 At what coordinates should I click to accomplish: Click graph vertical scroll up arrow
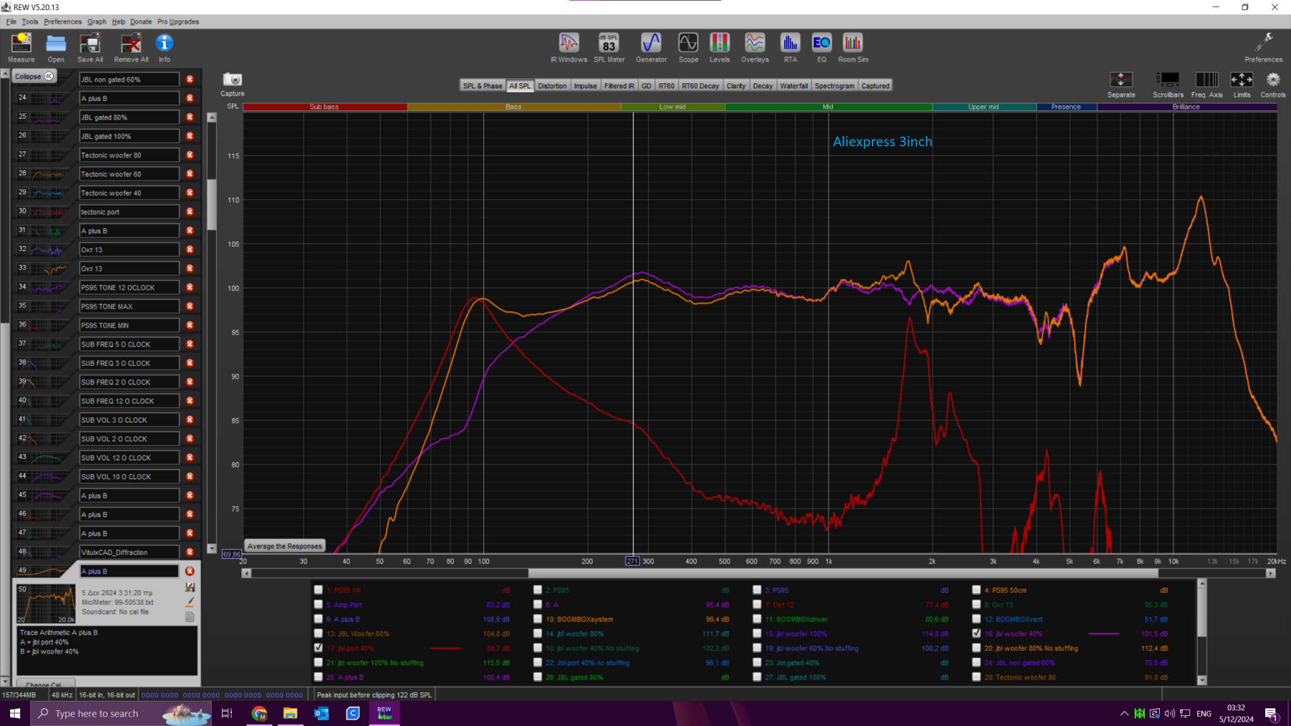212,118
